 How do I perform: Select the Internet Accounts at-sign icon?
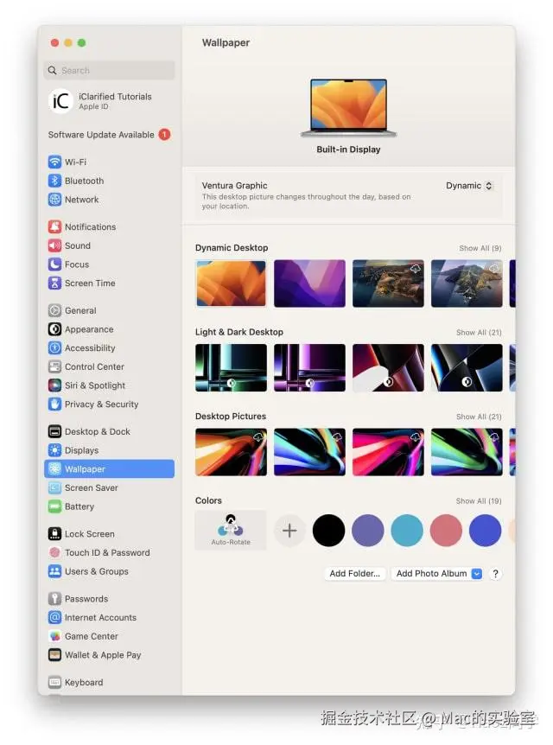[54, 618]
